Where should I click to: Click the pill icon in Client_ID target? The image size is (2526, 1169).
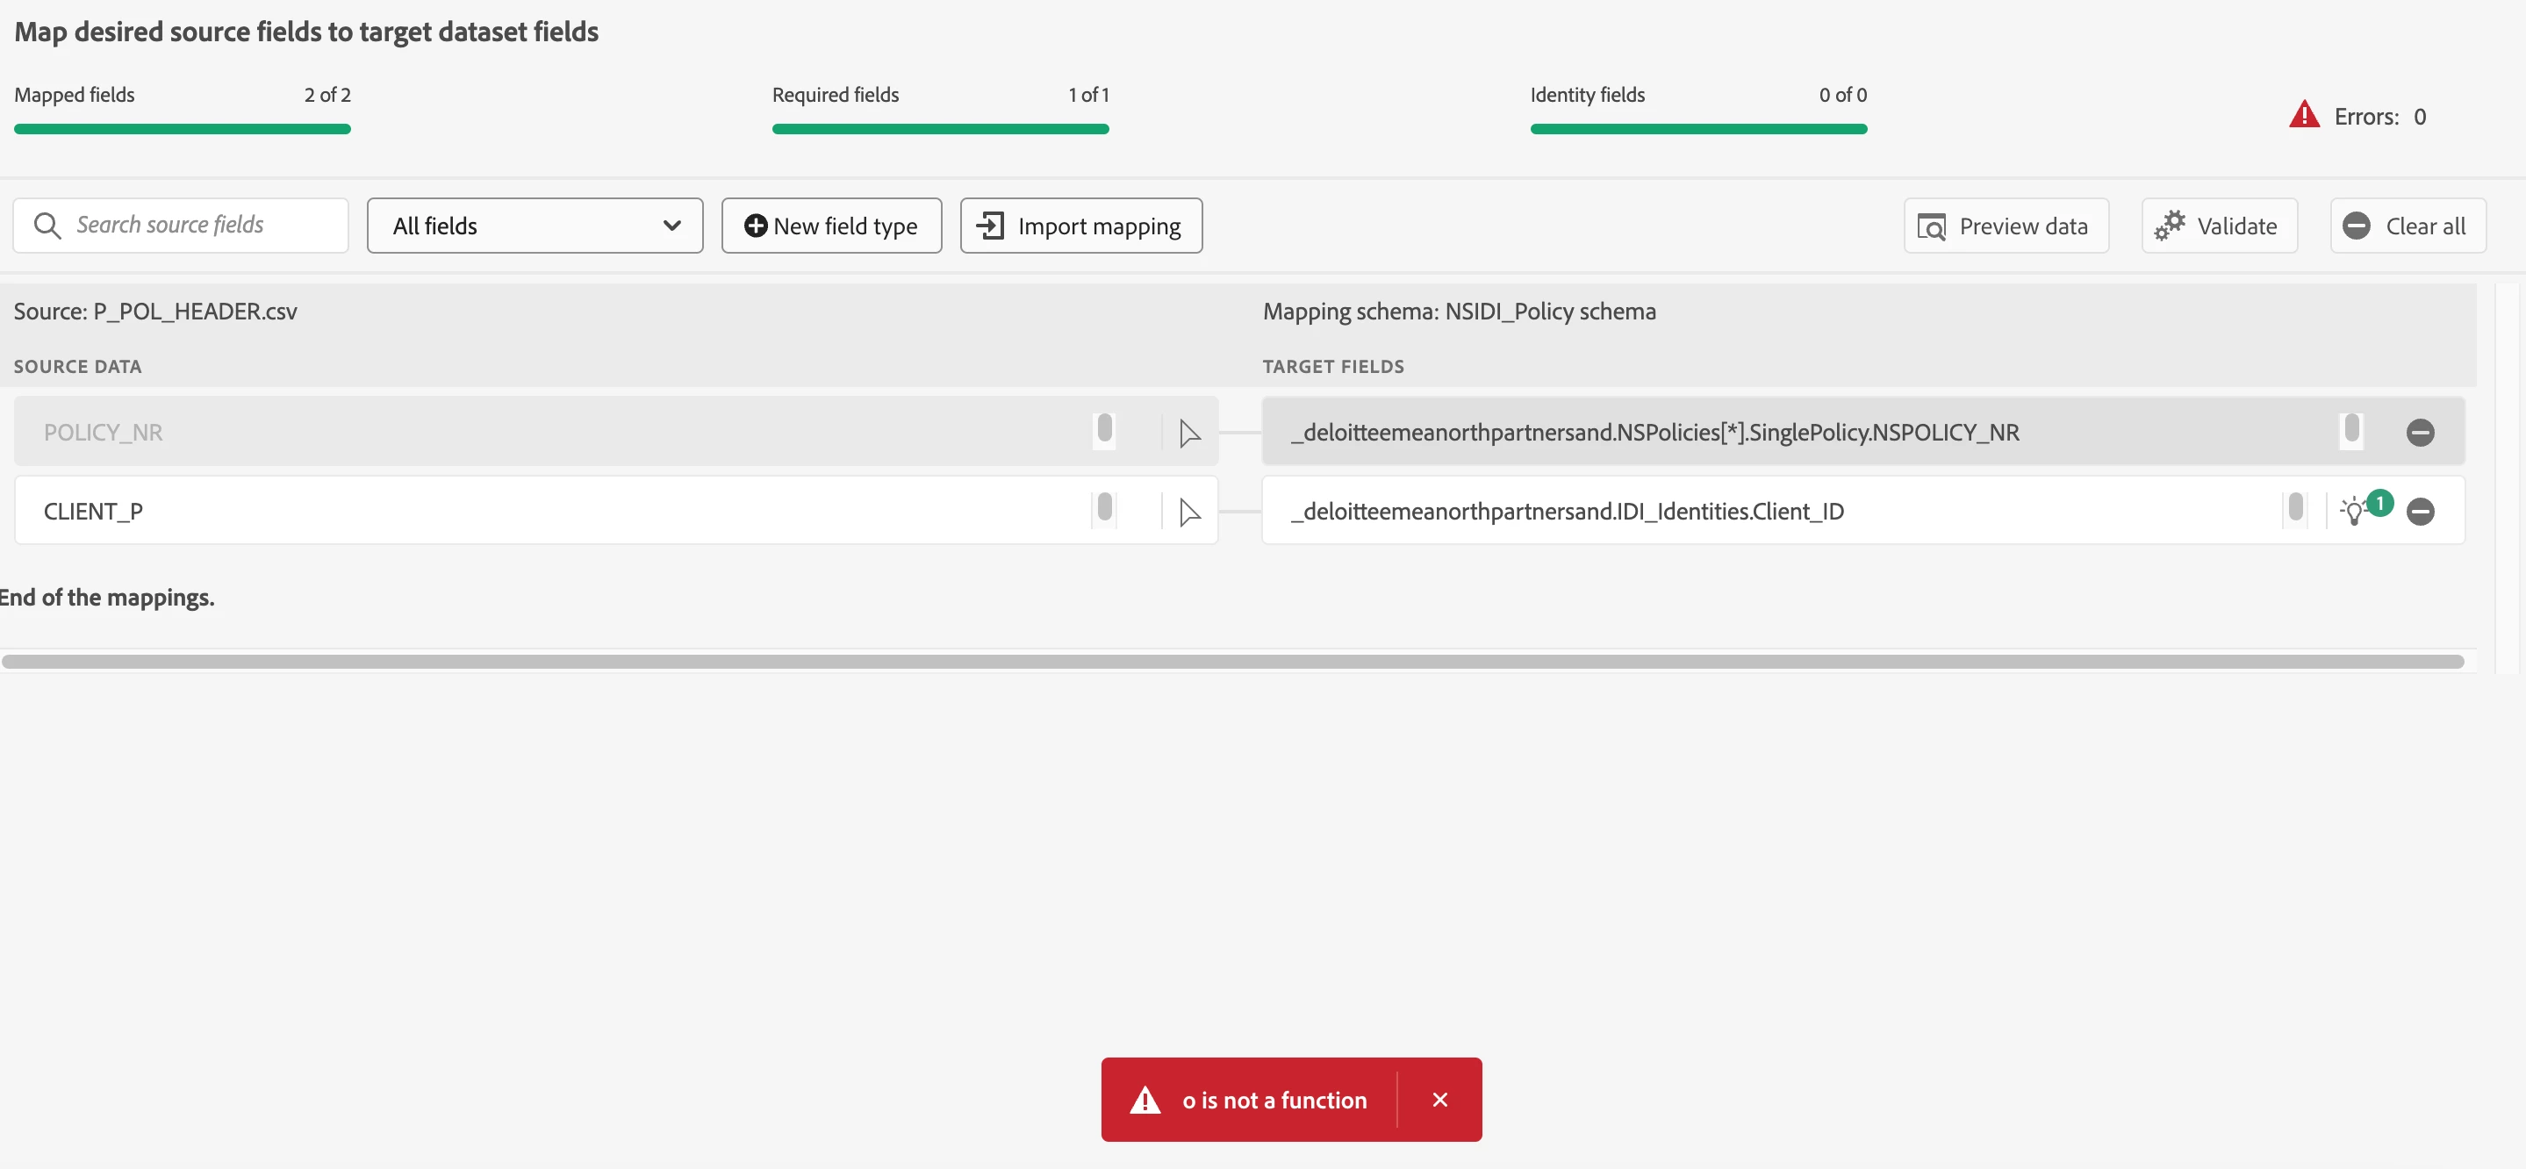[2294, 508]
